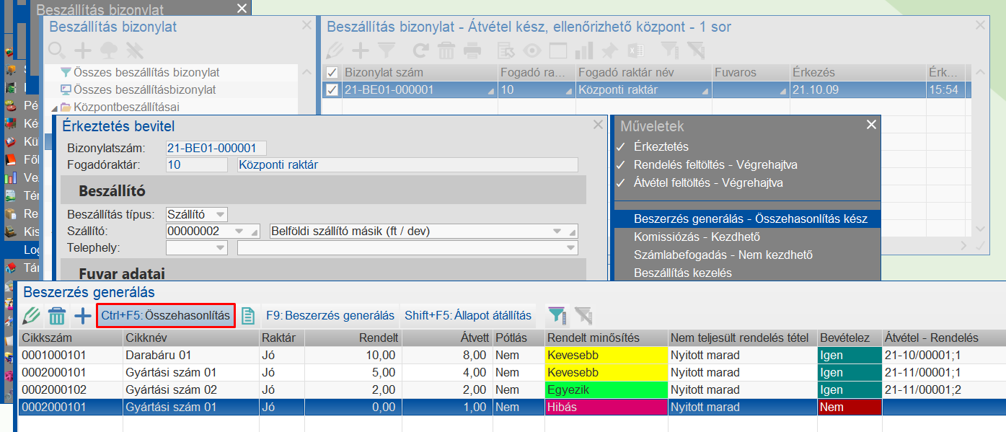The image size is (1006, 432).
Task: Select the Darabáru 01 row
Action: [512, 355]
